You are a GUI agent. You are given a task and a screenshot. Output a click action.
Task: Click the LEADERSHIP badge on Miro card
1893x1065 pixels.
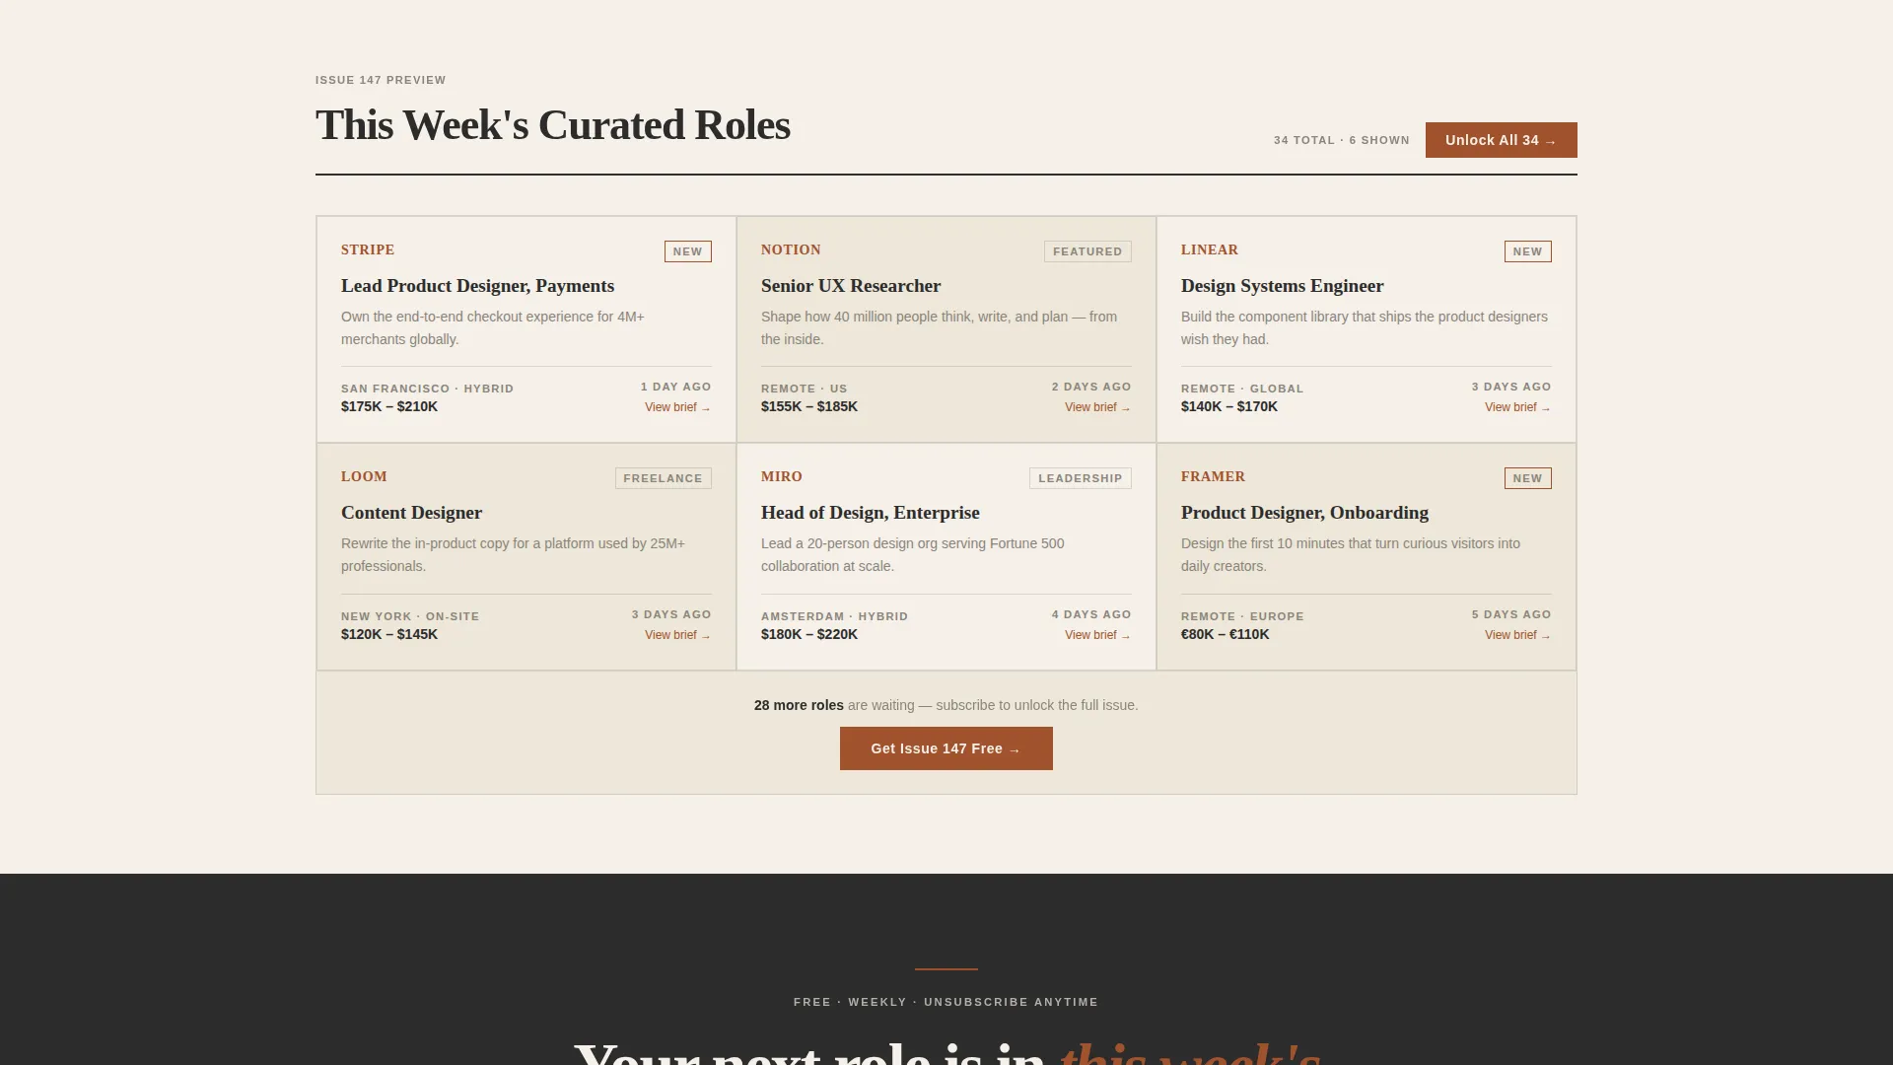(x=1080, y=478)
